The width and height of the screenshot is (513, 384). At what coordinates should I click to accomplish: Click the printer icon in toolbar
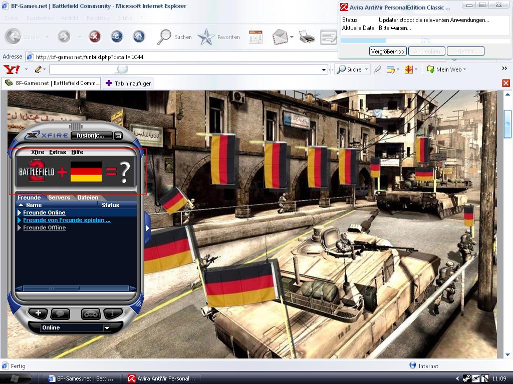coord(307,37)
